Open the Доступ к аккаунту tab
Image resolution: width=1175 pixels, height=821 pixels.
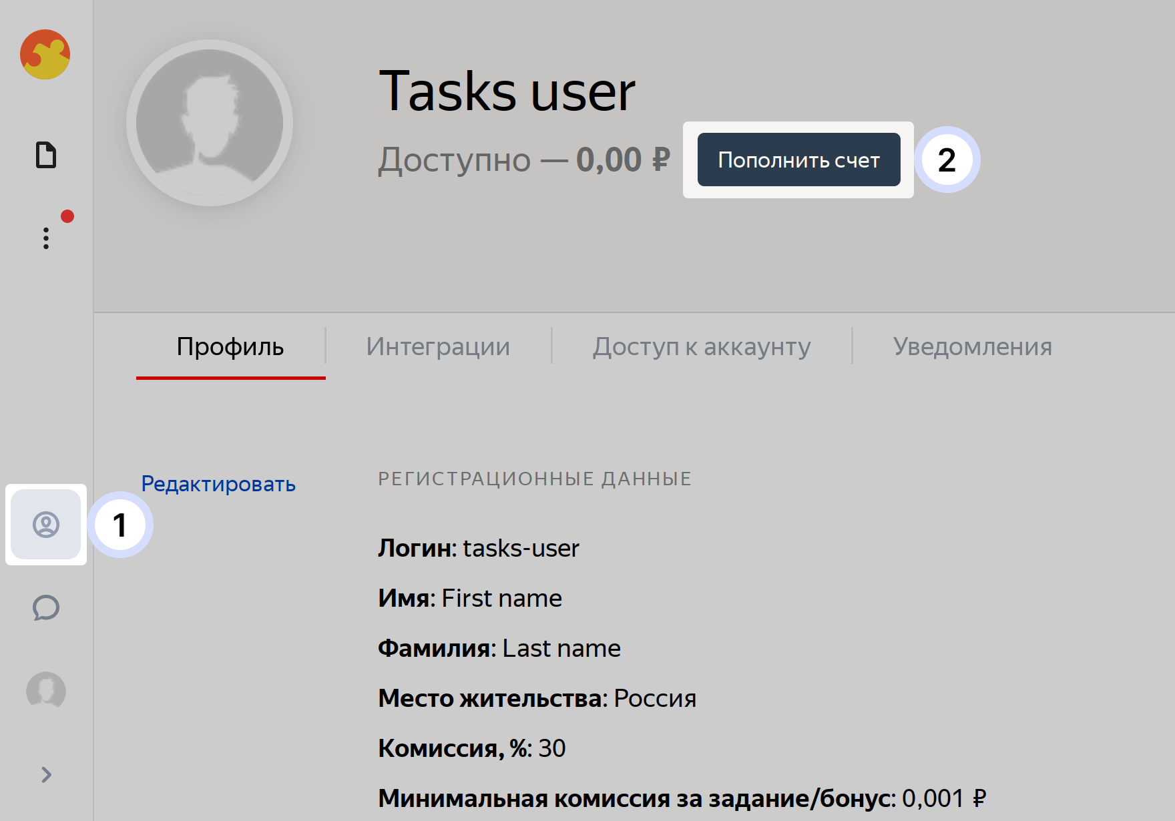[x=701, y=346]
